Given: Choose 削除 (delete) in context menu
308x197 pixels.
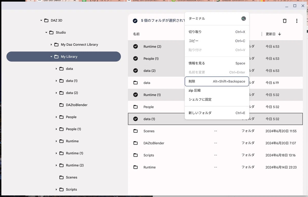Looking at the screenshot, I should pyautogui.click(x=217, y=81).
